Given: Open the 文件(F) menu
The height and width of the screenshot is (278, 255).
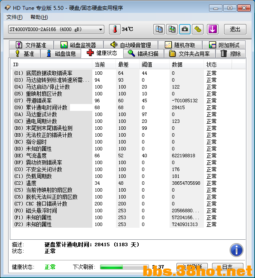Looking at the screenshot, I should click(x=15, y=17).
